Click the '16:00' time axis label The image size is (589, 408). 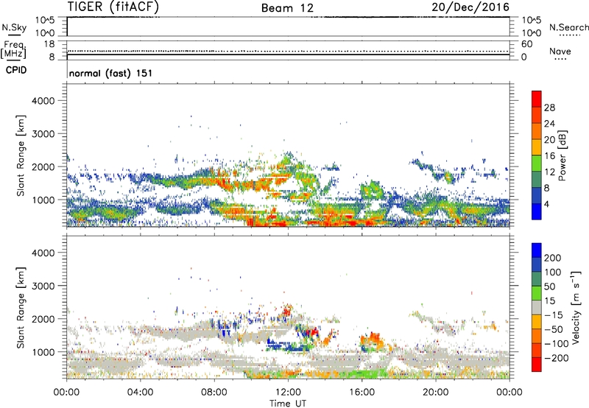361,393
